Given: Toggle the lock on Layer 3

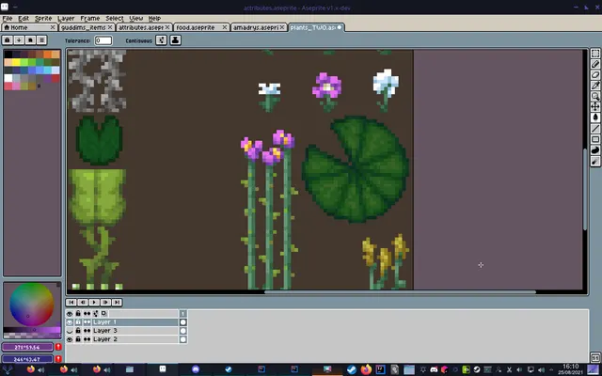Looking at the screenshot, I should (x=78, y=331).
